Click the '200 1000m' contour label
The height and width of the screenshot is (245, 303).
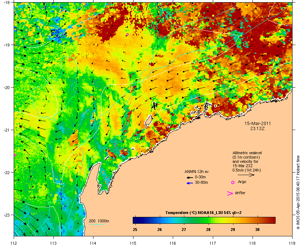tap(99, 221)
